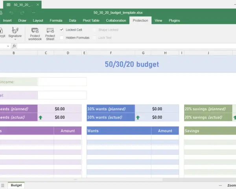Click the Savings table header
236x189 pixels.
coord(210,131)
